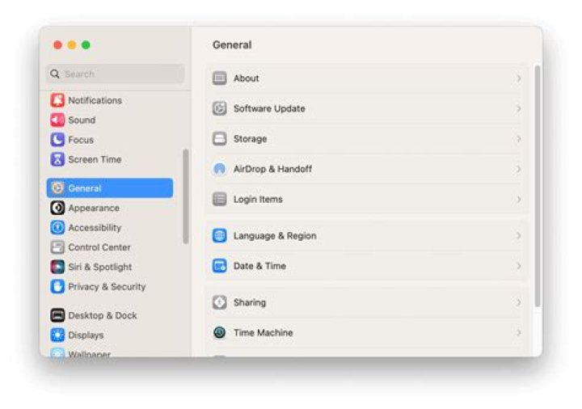Open Sharing chevron arrow
The image size is (582, 409).
(x=518, y=302)
